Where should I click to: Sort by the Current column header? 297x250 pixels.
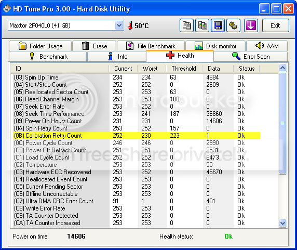click(123, 69)
